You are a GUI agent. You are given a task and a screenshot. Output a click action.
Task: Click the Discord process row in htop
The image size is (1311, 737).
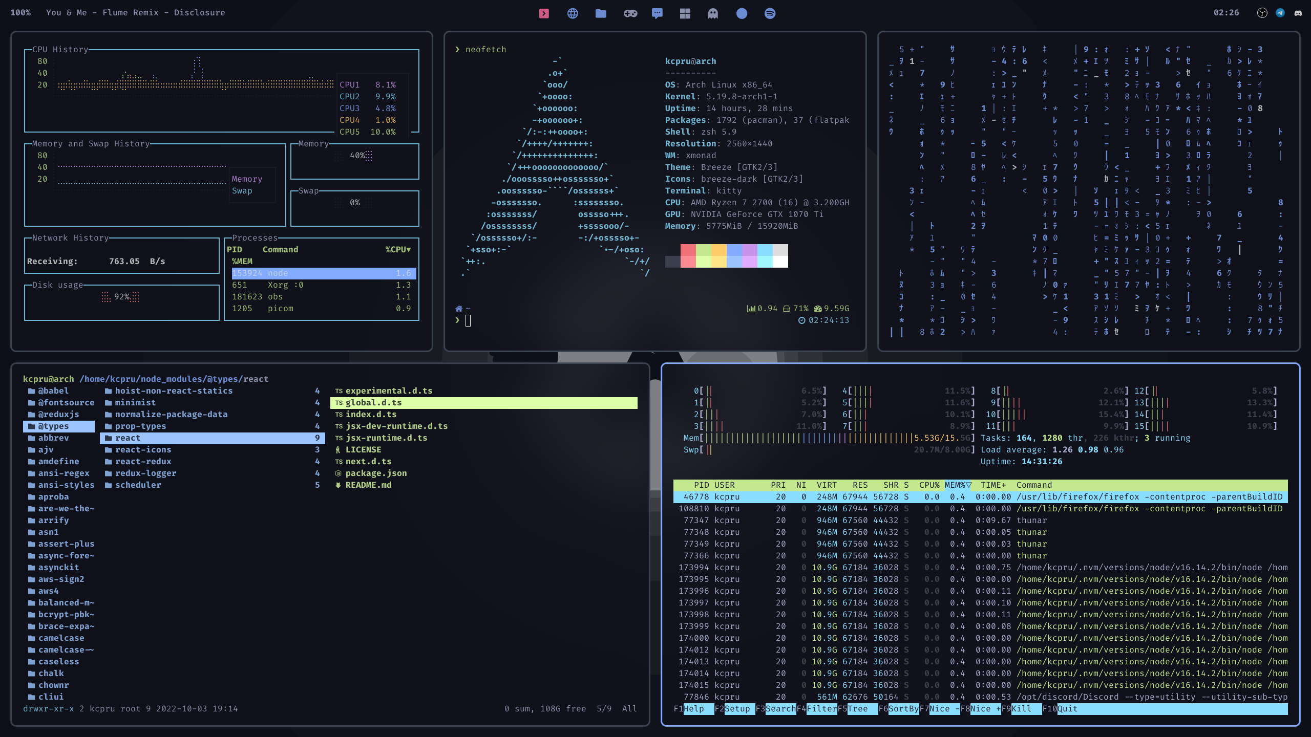(x=980, y=697)
